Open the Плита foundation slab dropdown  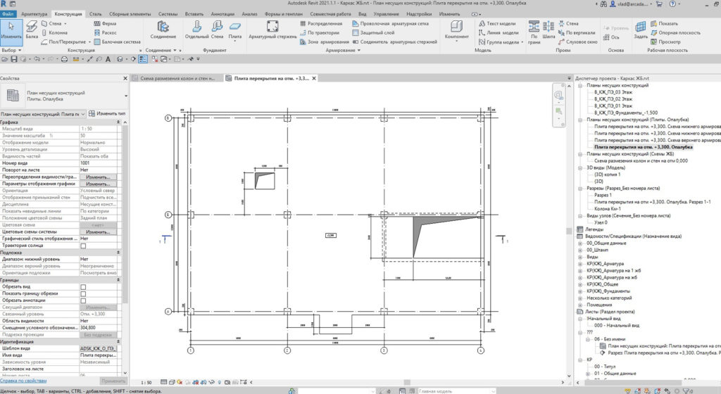tap(235, 41)
